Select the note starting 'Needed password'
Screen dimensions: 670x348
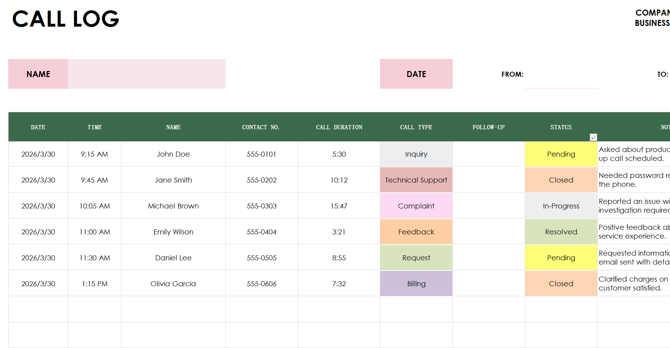coord(634,180)
